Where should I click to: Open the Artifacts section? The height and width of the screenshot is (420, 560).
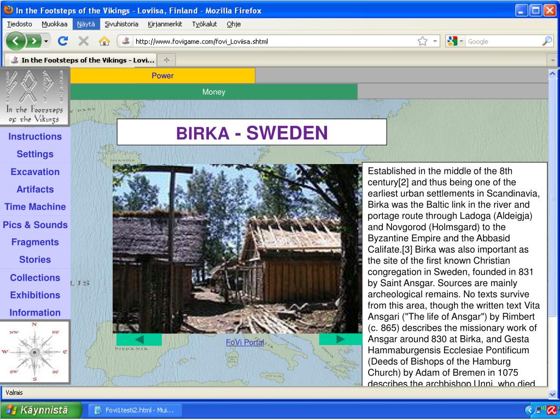click(35, 189)
